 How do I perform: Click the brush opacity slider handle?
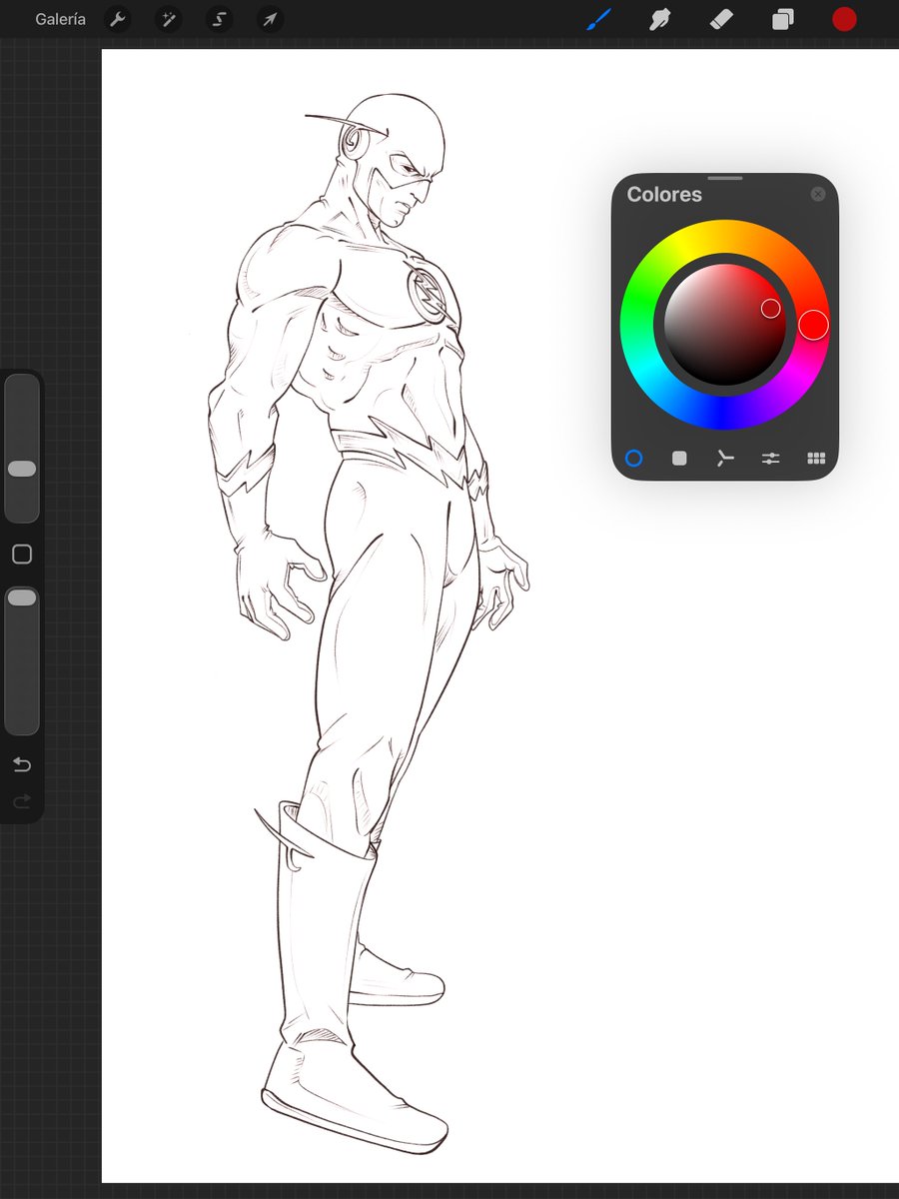(x=22, y=598)
